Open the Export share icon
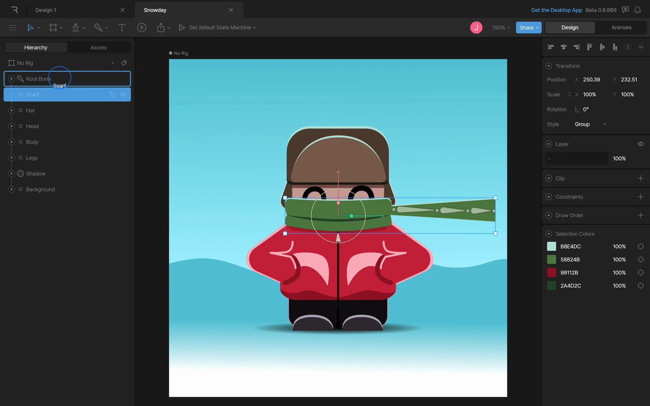Screen dimensions: 650x406 [x=161, y=28]
